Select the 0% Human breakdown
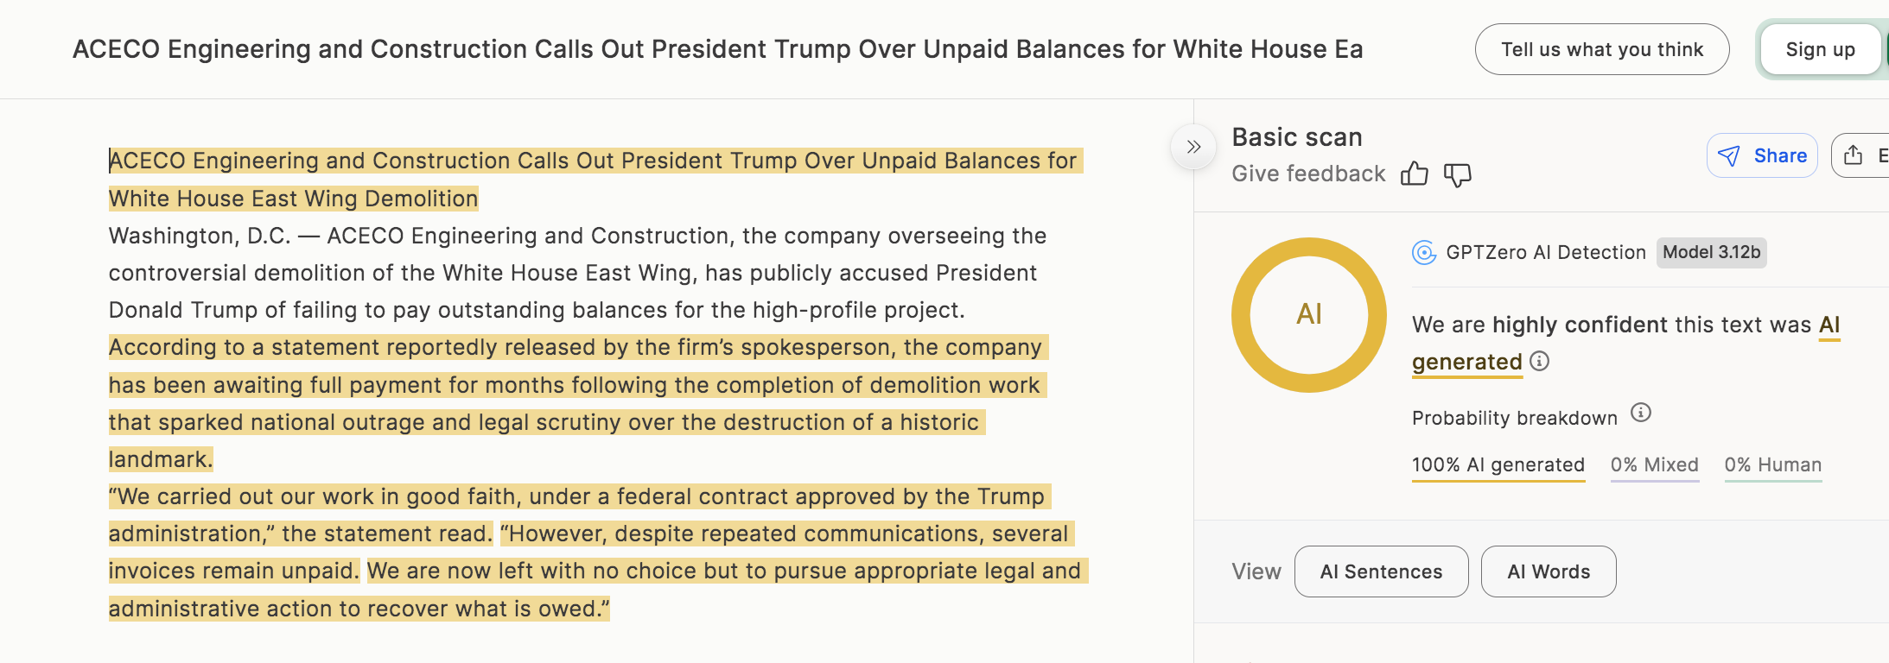Image resolution: width=1889 pixels, height=663 pixels. (x=1772, y=464)
